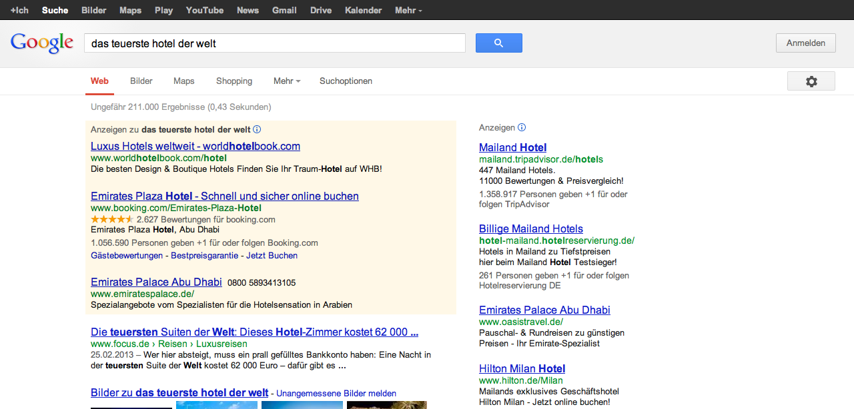Click info icon beside right-column Anzeigen label
The height and width of the screenshot is (409, 854).
click(522, 127)
